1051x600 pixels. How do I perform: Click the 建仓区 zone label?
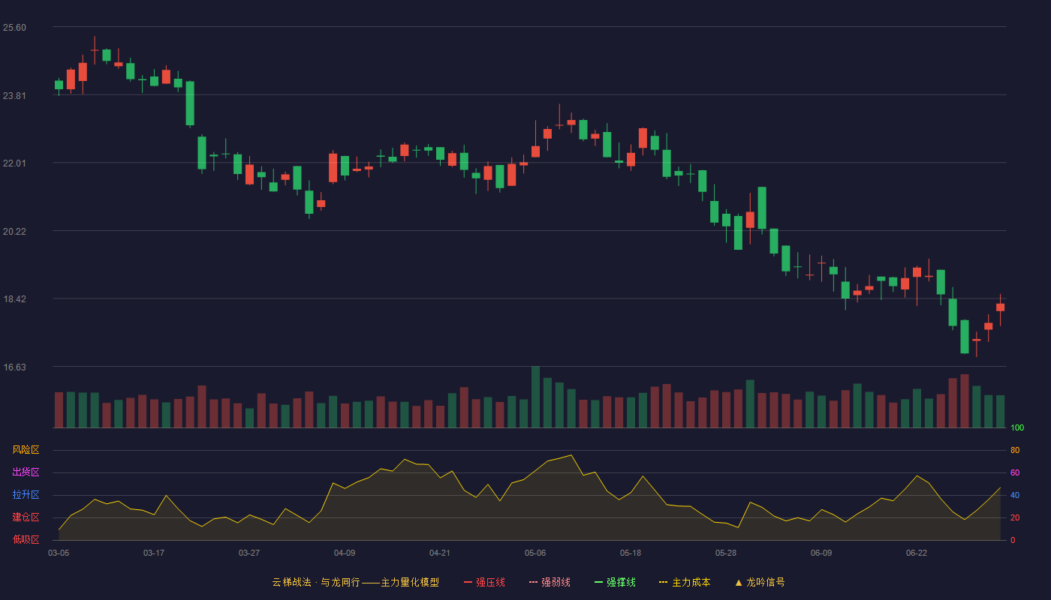(x=26, y=517)
